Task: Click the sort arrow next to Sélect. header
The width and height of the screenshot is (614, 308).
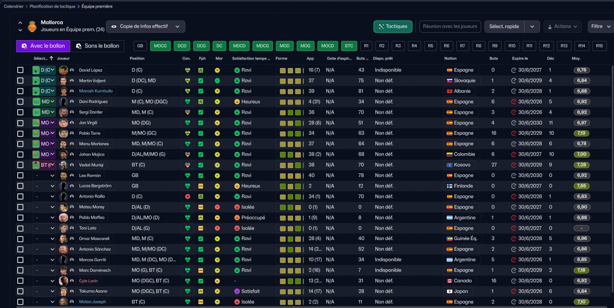Action: coord(51,58)
